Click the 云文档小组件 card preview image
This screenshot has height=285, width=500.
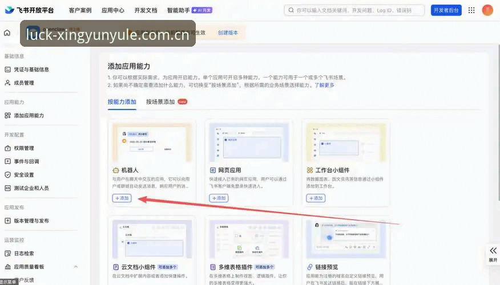click(152, 239)
